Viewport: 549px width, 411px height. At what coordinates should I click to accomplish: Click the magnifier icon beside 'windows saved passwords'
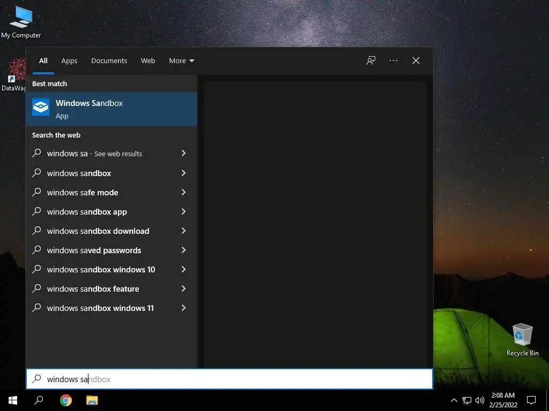37,250
